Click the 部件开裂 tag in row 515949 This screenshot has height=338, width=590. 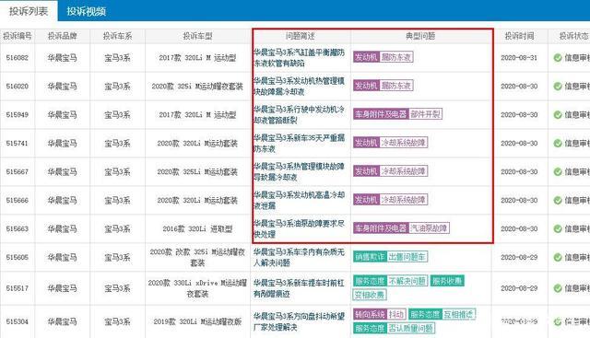point(425,114)
